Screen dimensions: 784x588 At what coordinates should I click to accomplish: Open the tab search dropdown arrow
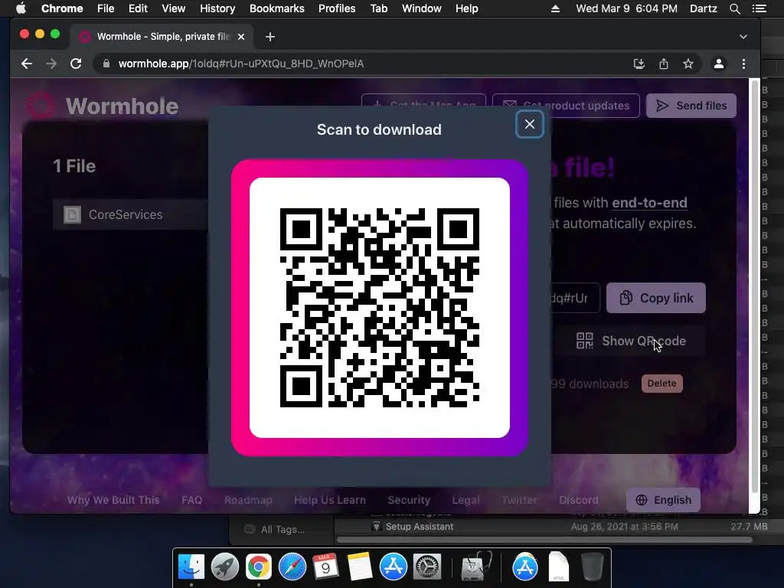[743, 37]
